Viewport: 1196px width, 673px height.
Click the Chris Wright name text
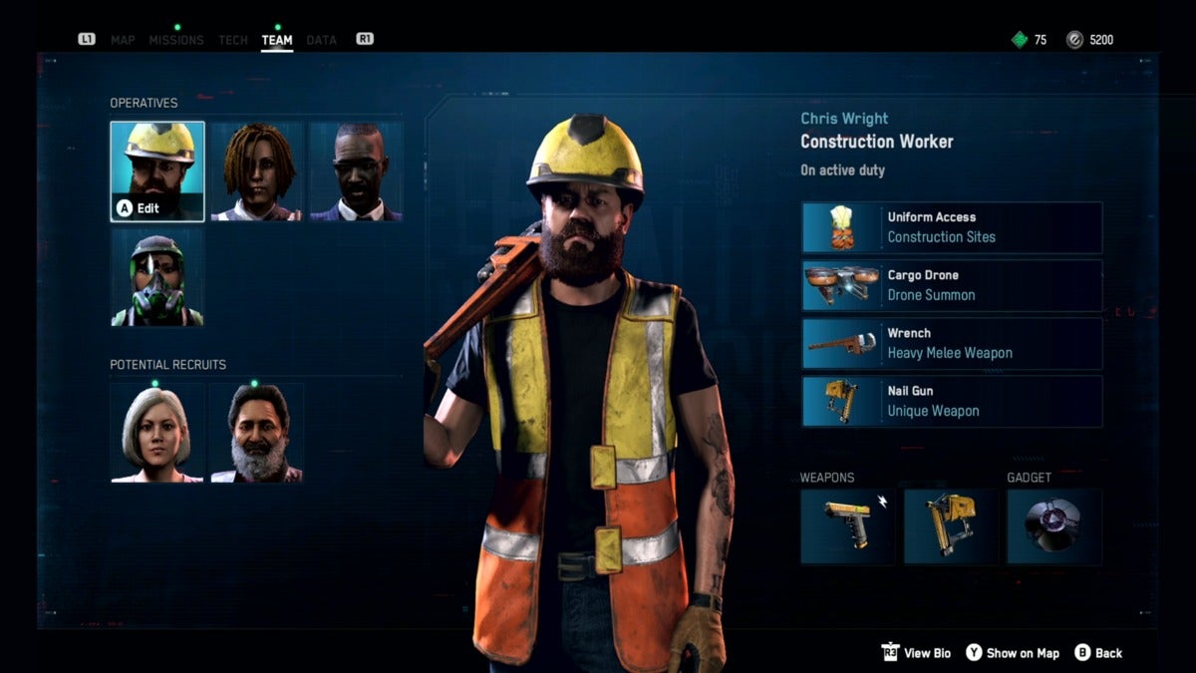(x=844, y=119)
